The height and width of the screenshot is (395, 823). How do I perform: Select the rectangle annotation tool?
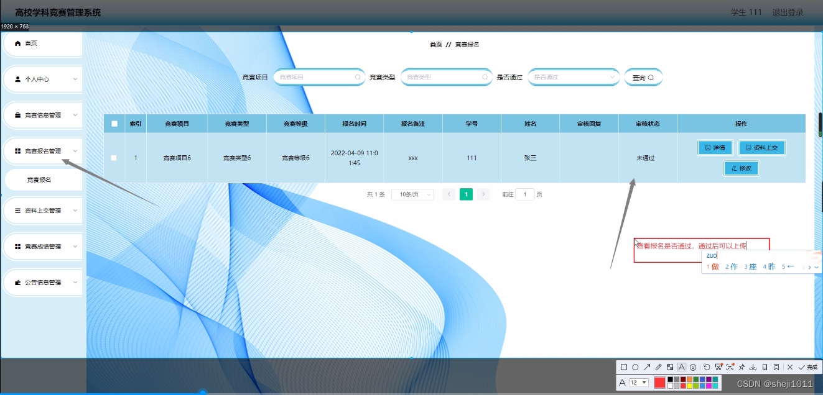pos(624,367)
